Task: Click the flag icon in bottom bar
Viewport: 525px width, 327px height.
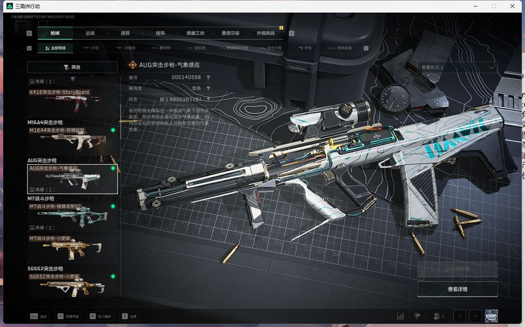Action: 417,316
